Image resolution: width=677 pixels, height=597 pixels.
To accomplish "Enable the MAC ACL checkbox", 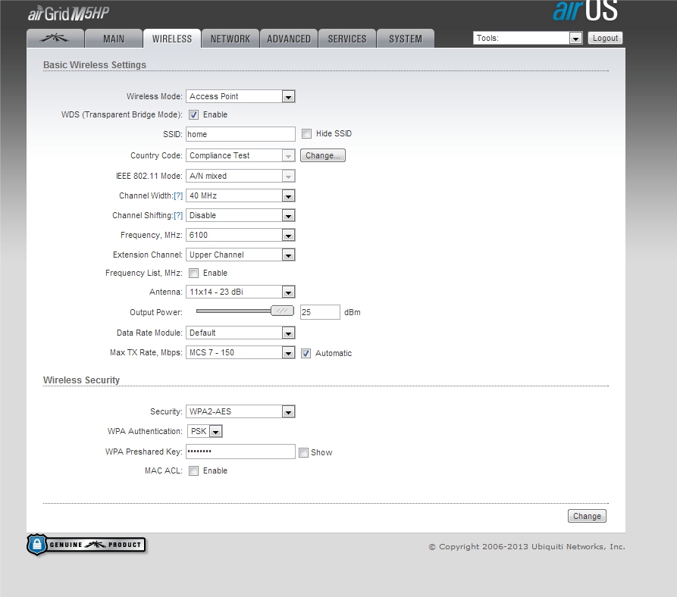I will pyautogui.click(x=194, y=470).
